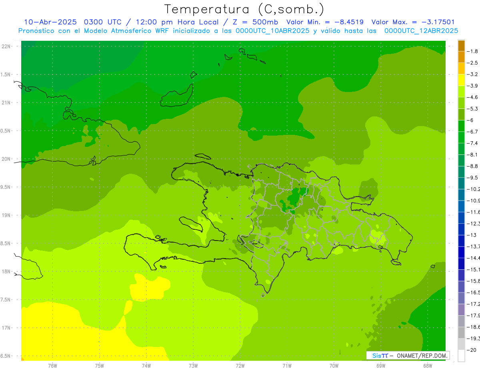480x371 pixels.
Task: Click blue legend swatch between -13 and -13.7
Action: coord(461,241)
